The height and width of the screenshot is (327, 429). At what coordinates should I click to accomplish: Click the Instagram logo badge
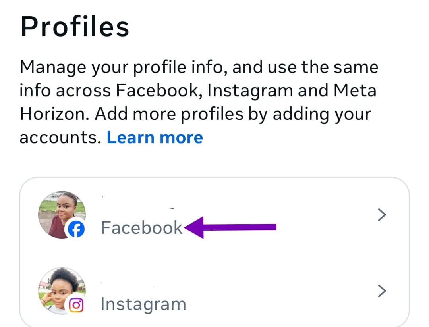[x=76, y=305]
